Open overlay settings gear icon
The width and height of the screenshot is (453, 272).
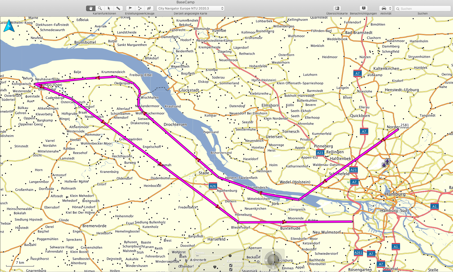coord(258,262)
